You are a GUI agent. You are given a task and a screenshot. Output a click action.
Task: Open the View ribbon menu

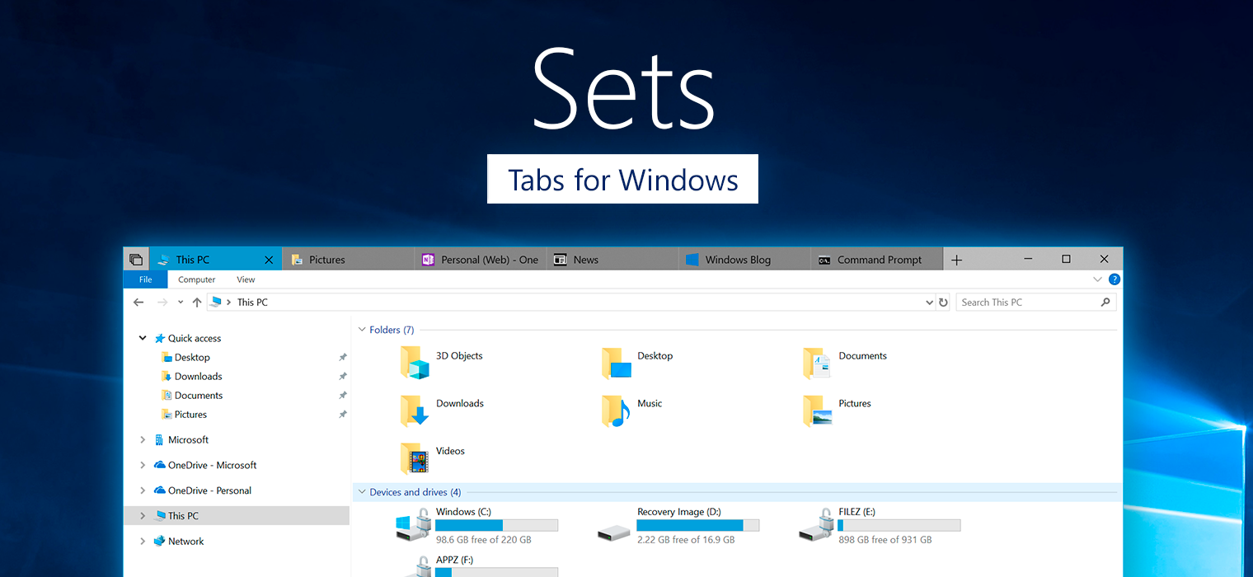pyautogui.click(x=246, y=279)
